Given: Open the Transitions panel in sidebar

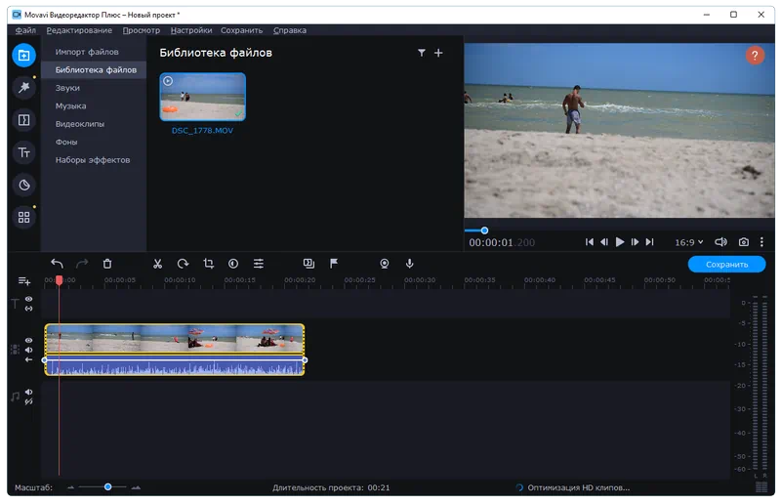Looking at the screenshot, I should tap(24, 120).
